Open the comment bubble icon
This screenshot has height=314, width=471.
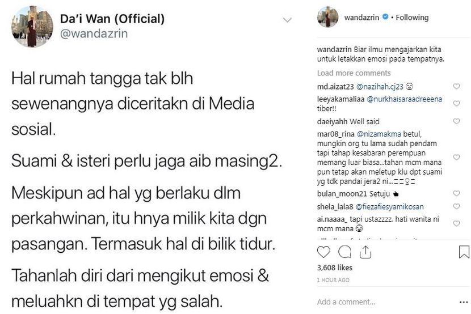coord(344,252)
